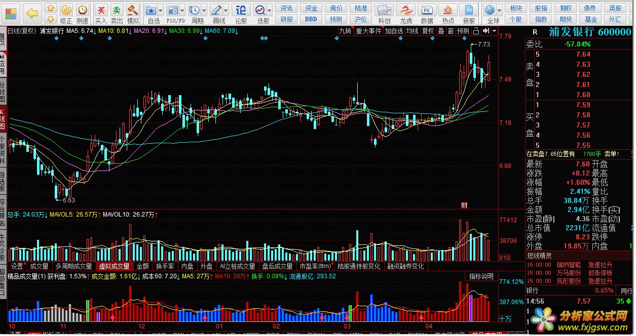Select the 画线 drawing pencil icon

pyautogui.click(x=216, y=10)
